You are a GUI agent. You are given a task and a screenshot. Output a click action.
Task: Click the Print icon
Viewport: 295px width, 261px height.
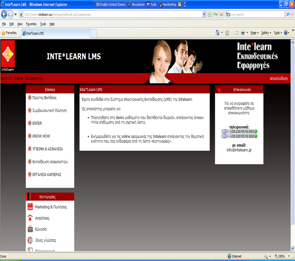243,33
